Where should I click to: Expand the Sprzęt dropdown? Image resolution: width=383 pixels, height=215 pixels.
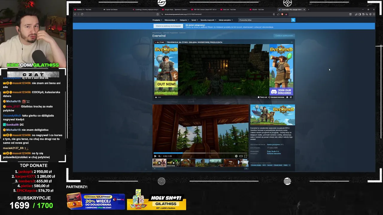[194, 20]
